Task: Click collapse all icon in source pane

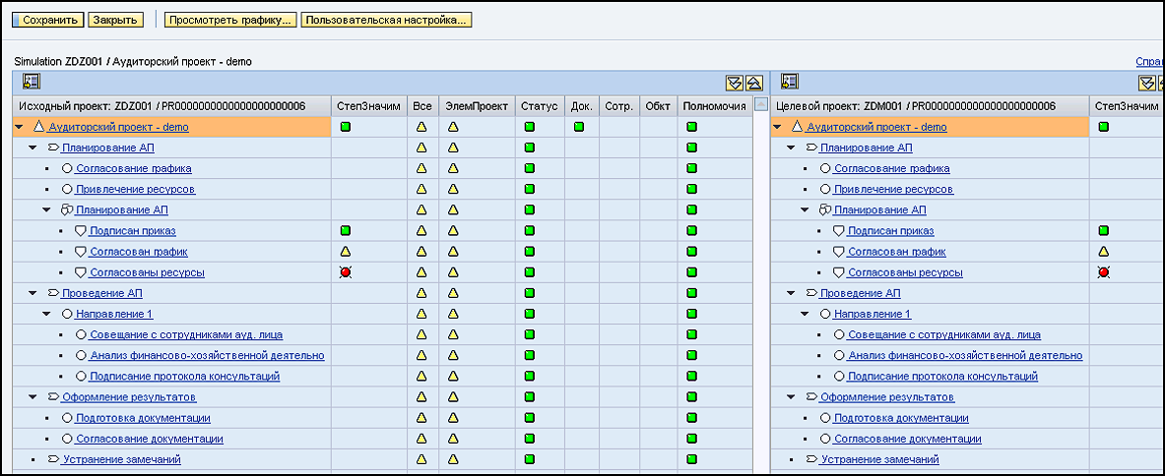Action: 752,83
